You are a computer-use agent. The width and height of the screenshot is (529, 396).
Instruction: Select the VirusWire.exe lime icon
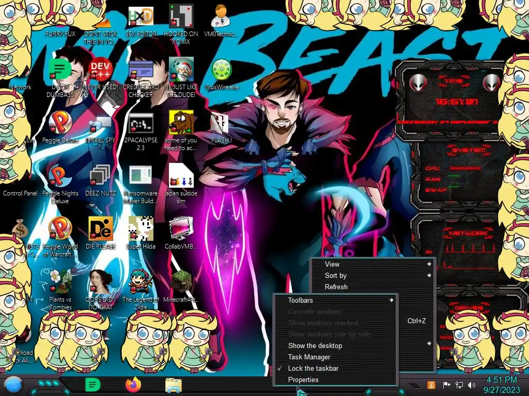tap(221, 74)
